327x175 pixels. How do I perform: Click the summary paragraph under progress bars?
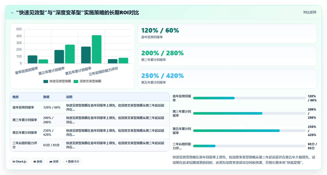coord(244,160)
